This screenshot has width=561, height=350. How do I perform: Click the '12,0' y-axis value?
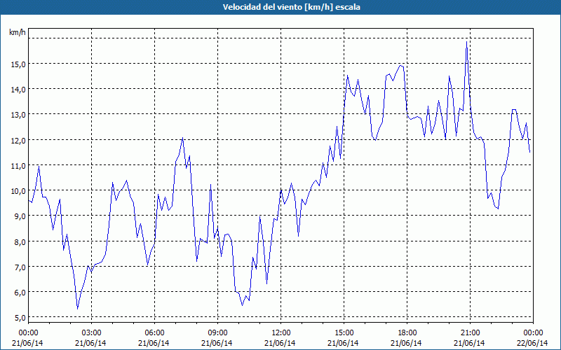coord(18,141)
